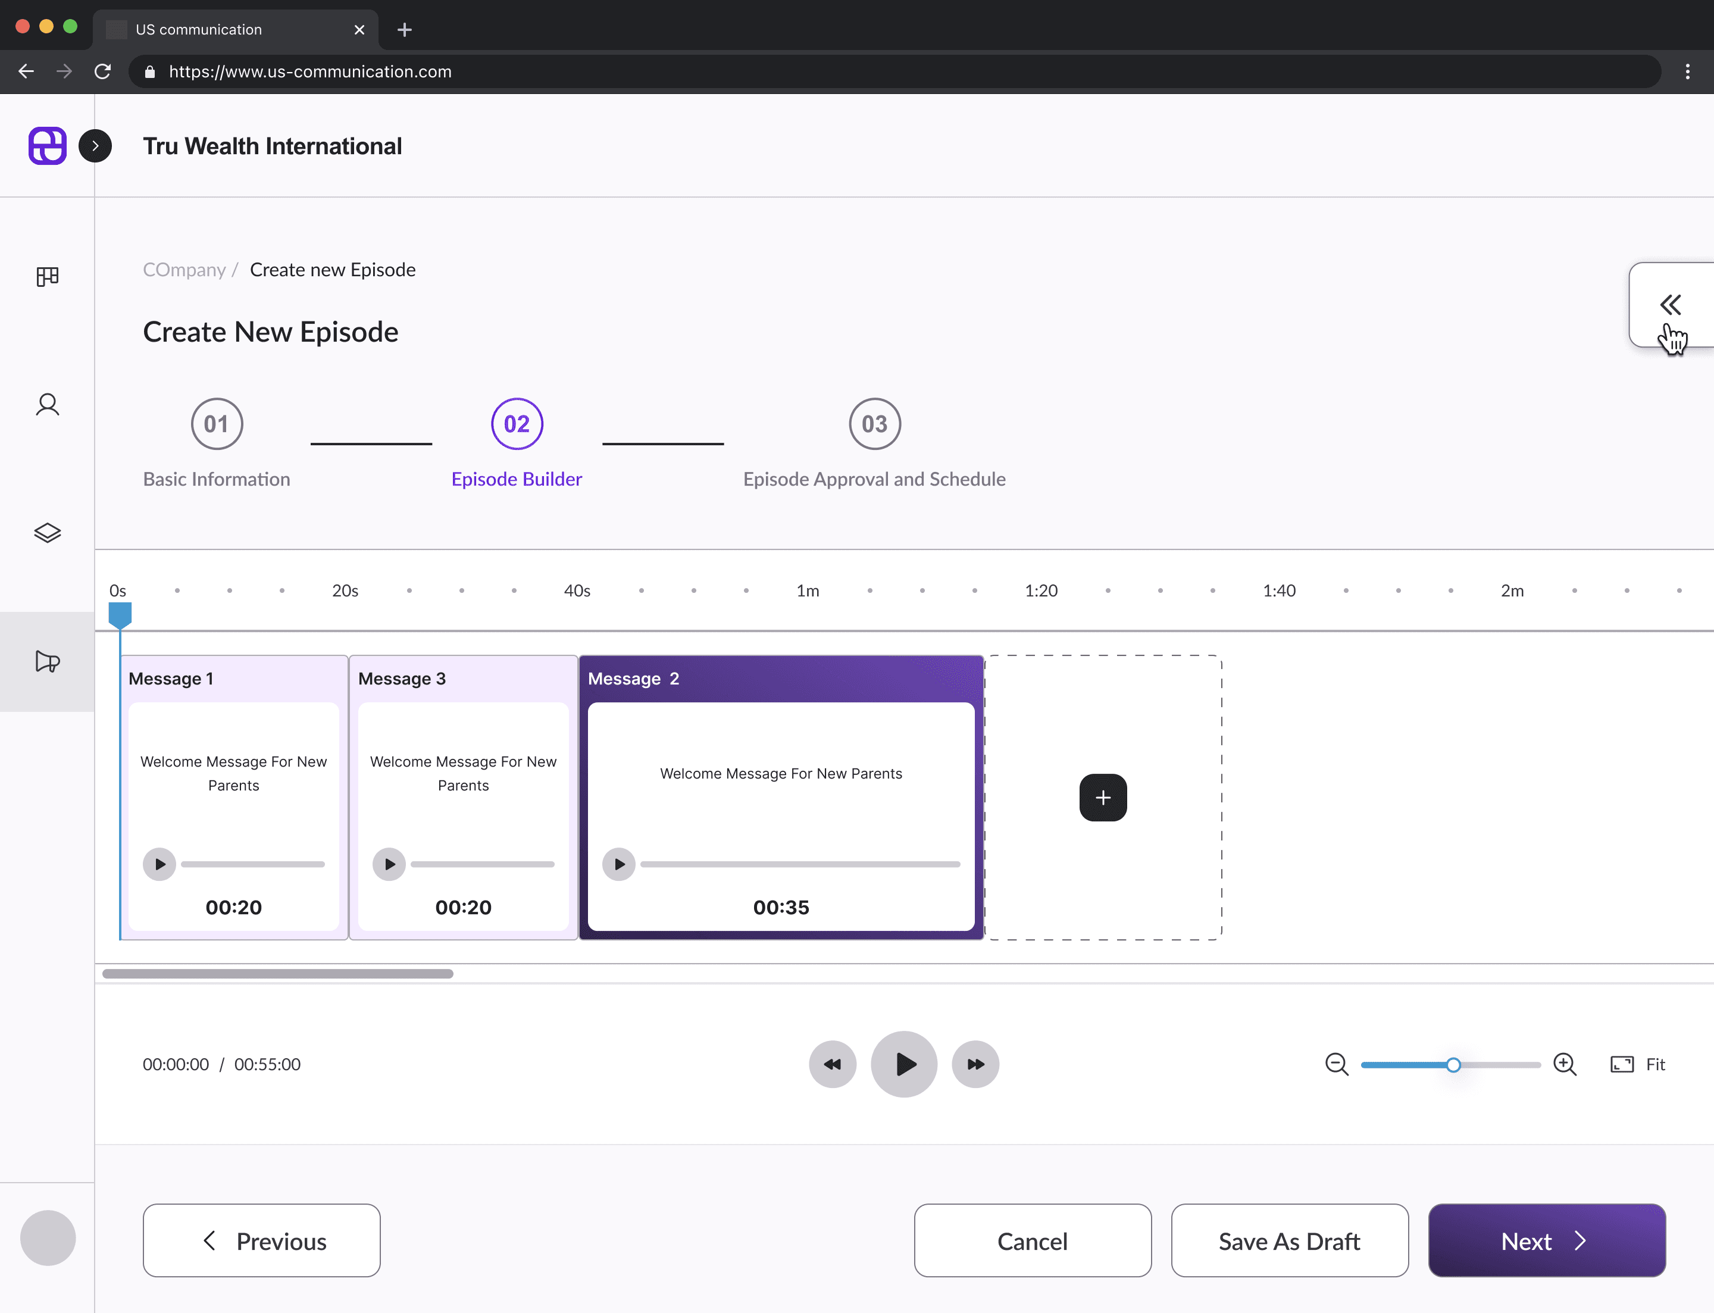The width and height of the screenshot is (1714, 1313).
Task: Fit the timeline to the screen
Action: (x=1638, y=1064)
